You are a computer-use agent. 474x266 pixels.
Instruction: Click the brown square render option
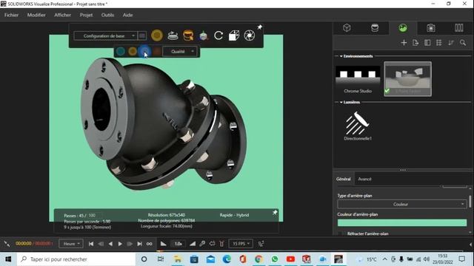[156, 52]
